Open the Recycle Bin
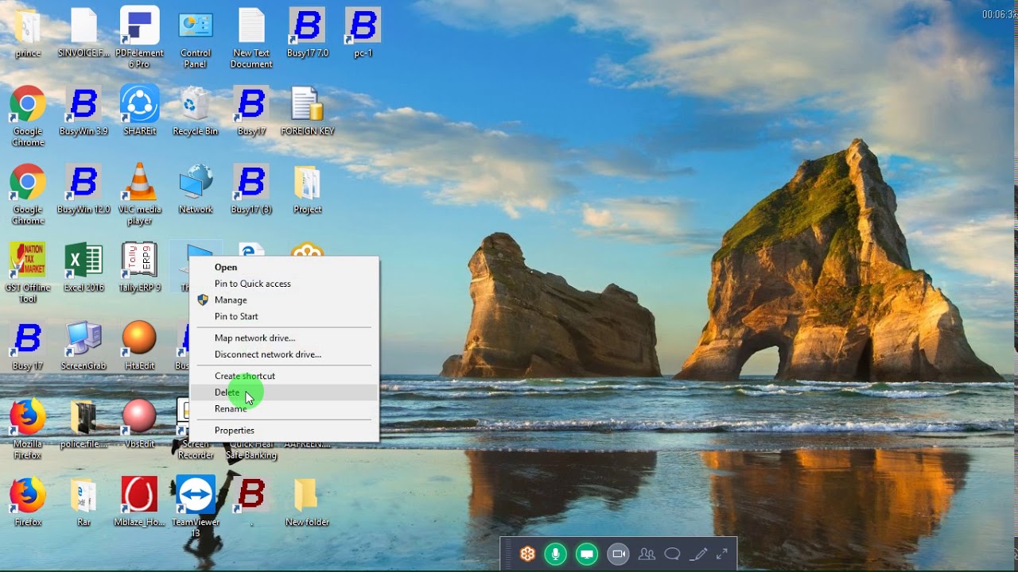 [x=196, y=111]
